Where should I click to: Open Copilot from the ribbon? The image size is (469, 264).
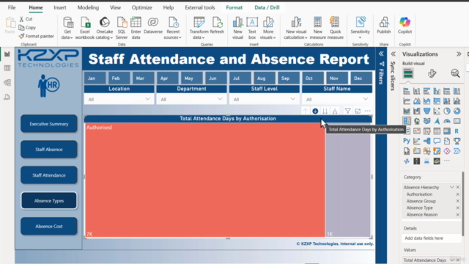coord(405,26)
